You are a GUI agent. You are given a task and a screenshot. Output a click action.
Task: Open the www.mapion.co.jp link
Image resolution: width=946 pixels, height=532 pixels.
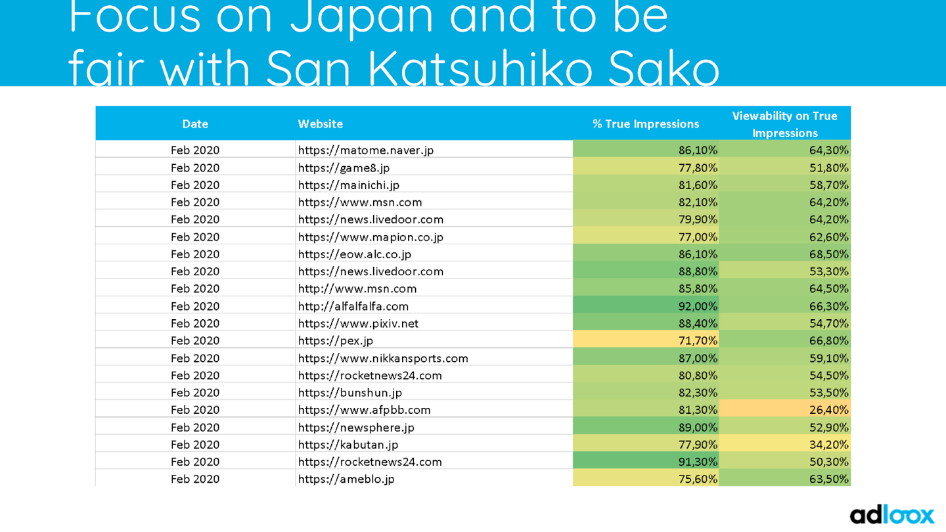[x=371, y=236]
